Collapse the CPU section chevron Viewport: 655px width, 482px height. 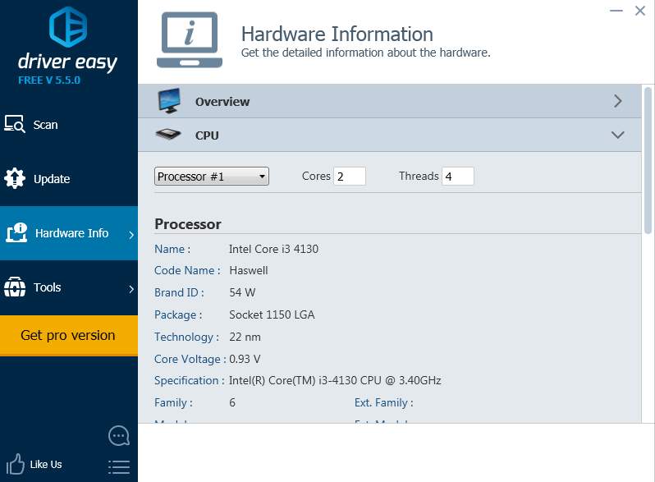pyautogui.click(x=618, y=135)
